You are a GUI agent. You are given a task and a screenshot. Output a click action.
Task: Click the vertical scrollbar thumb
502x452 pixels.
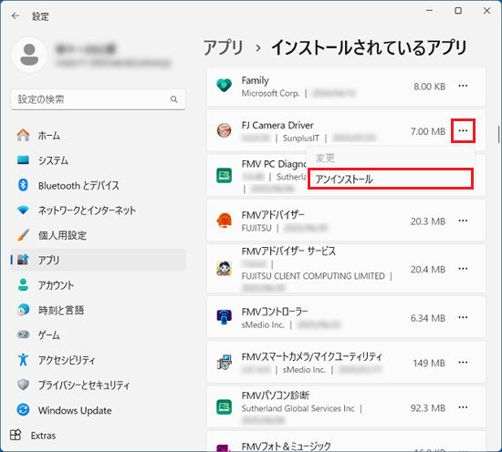[x=498, y=135]
